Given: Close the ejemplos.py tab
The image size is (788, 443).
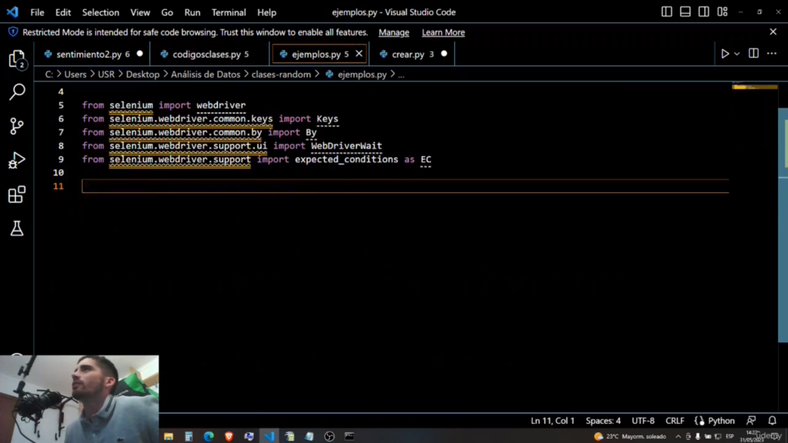Looking at the screenshot, I should click(359, 54).
